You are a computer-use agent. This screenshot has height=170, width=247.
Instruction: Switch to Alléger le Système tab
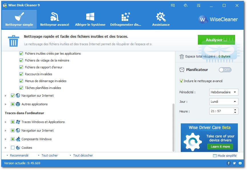tap(90, 19)
